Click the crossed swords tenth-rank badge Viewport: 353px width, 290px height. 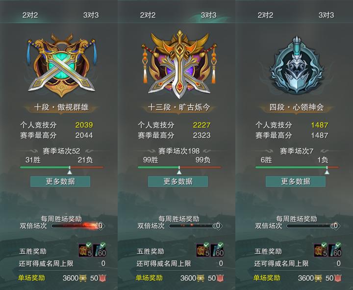point(61,65)
